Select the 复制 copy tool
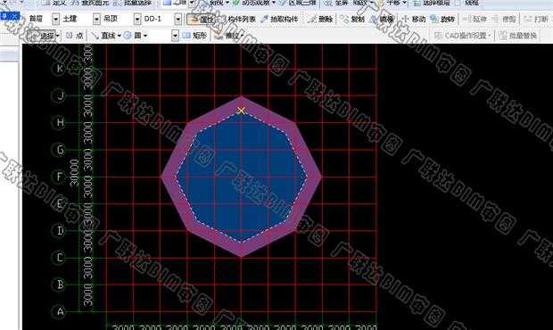 (x=353, y=19)
